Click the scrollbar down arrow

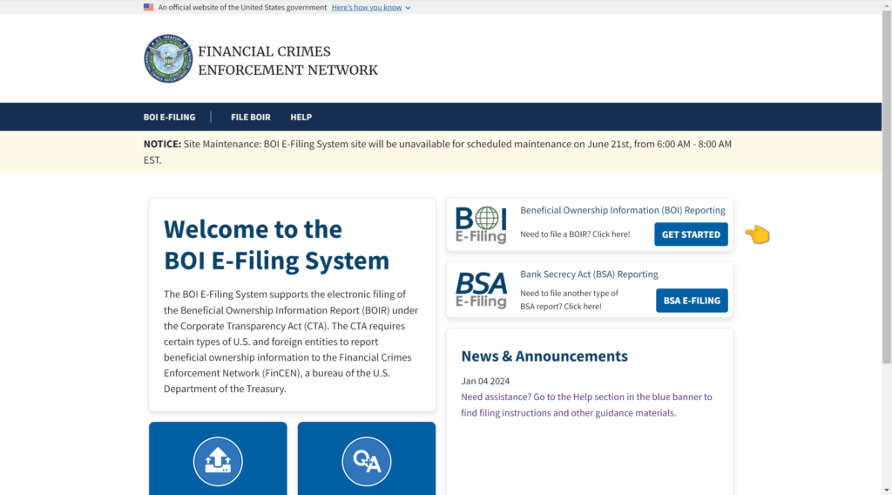coord(887,490)
